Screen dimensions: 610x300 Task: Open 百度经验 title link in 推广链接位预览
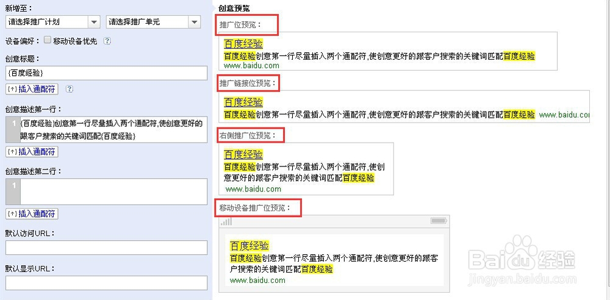tap(243, 102)
